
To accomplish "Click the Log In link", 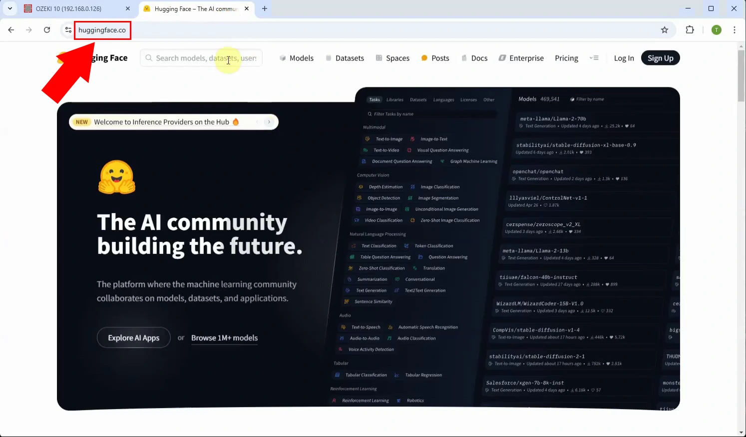I will 624,58.
